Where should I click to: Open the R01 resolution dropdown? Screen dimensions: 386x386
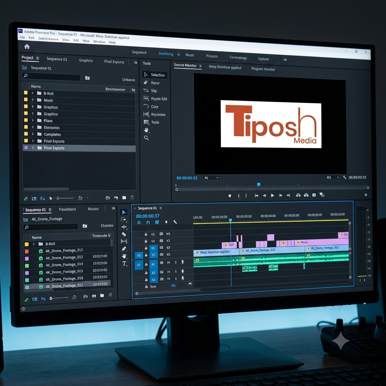point(332,177)
